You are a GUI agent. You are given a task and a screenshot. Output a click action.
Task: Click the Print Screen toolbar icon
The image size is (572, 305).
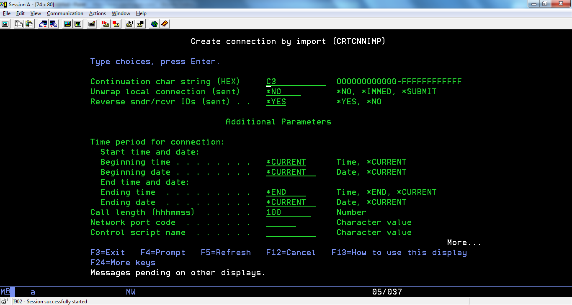[x=5, y=24]
